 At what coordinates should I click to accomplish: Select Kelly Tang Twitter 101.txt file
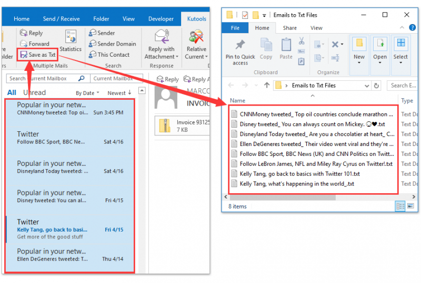click(x=295, y=174)
